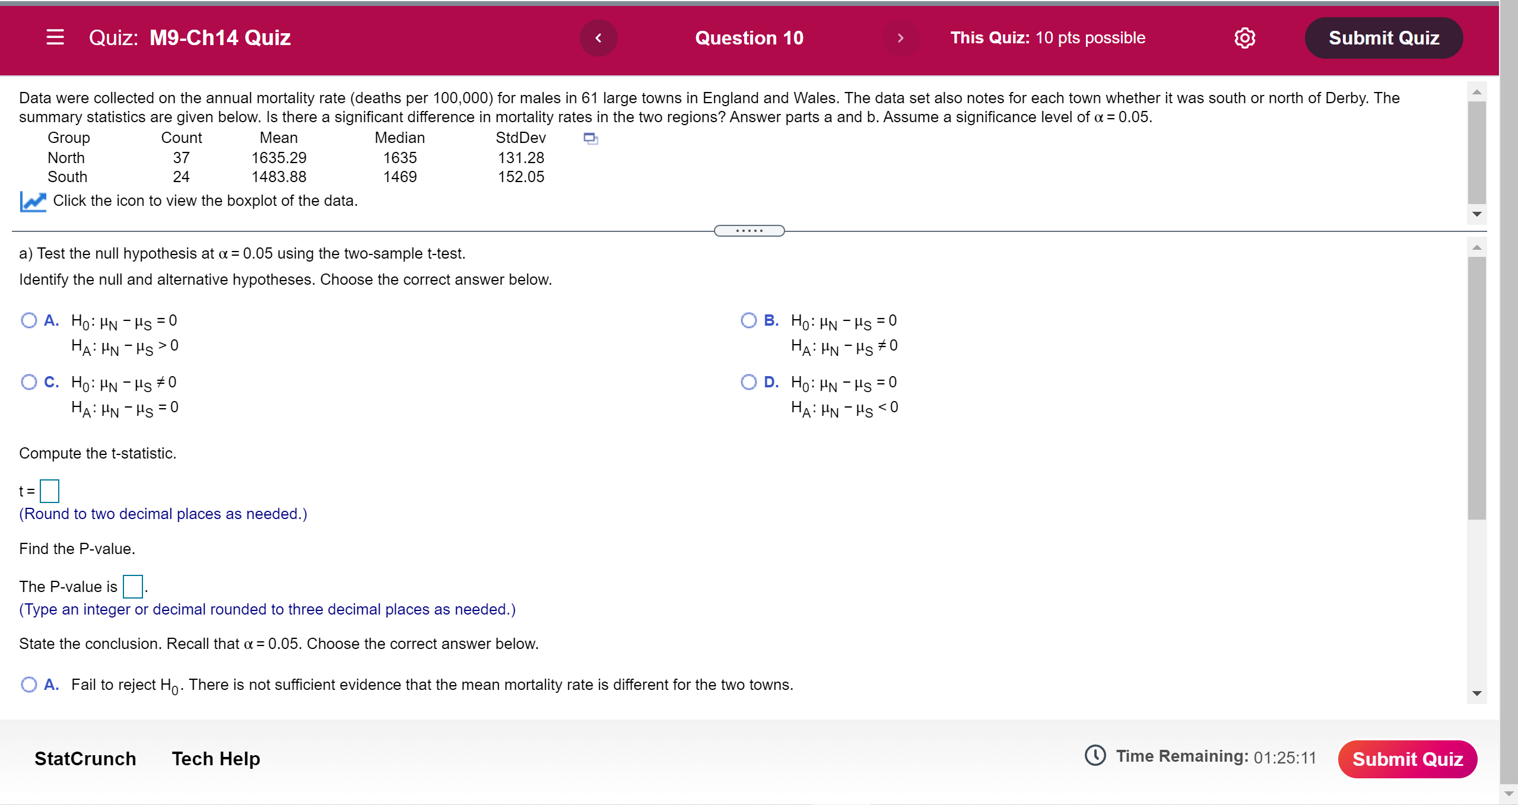This screenshot has width=1518, height=805.
Task: Click the answer pane vertical scrollbar
Action: click(1476, 389)
